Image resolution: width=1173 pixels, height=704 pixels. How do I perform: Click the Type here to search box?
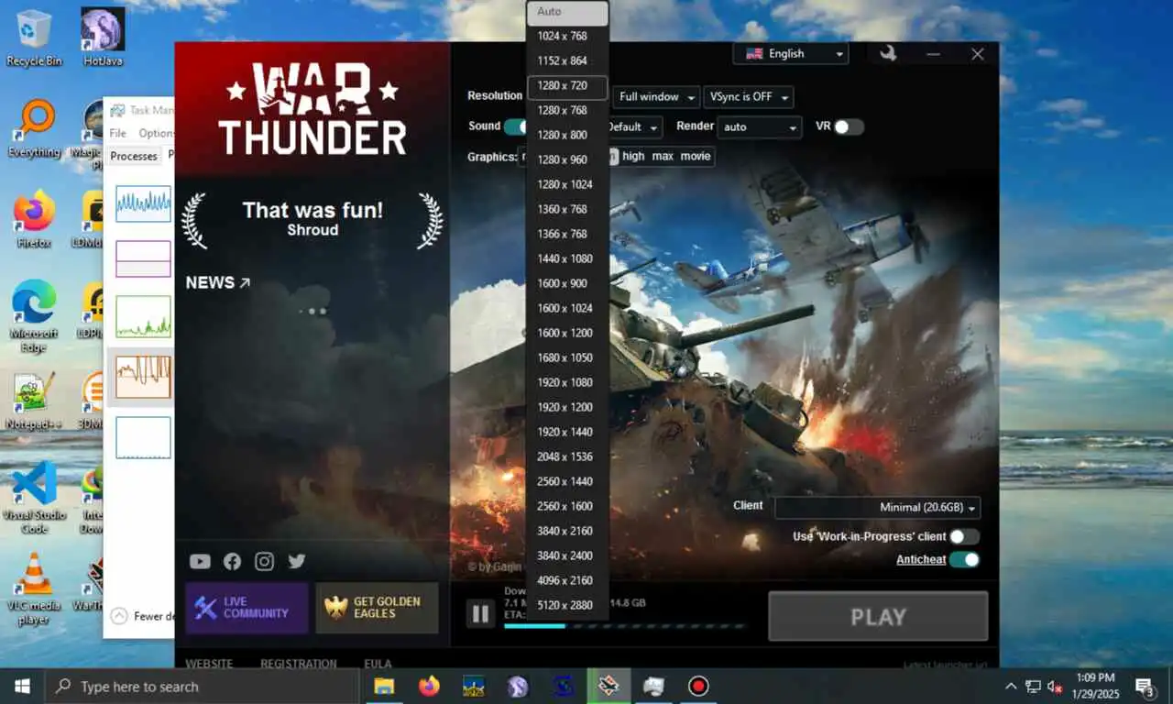[202, 686]
